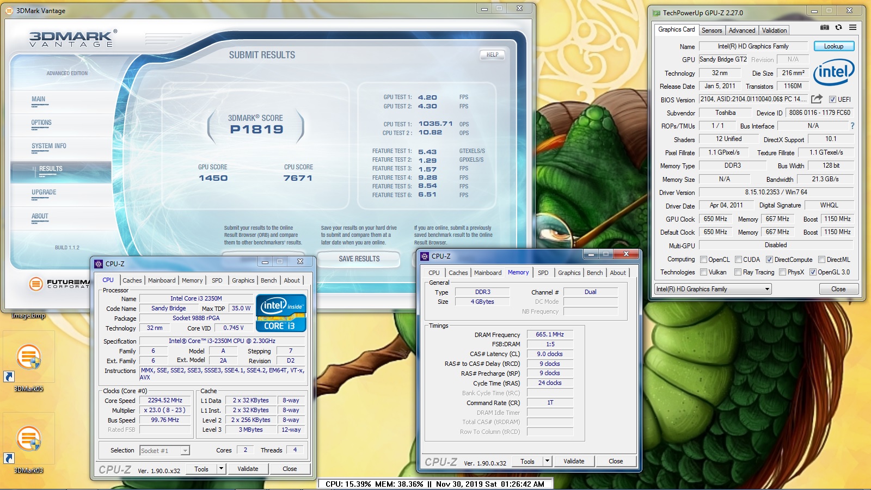Click the CPU-Z CPU window title icon
The height and width of the screenshot is (490, 871).
click(x=99, y=264)
